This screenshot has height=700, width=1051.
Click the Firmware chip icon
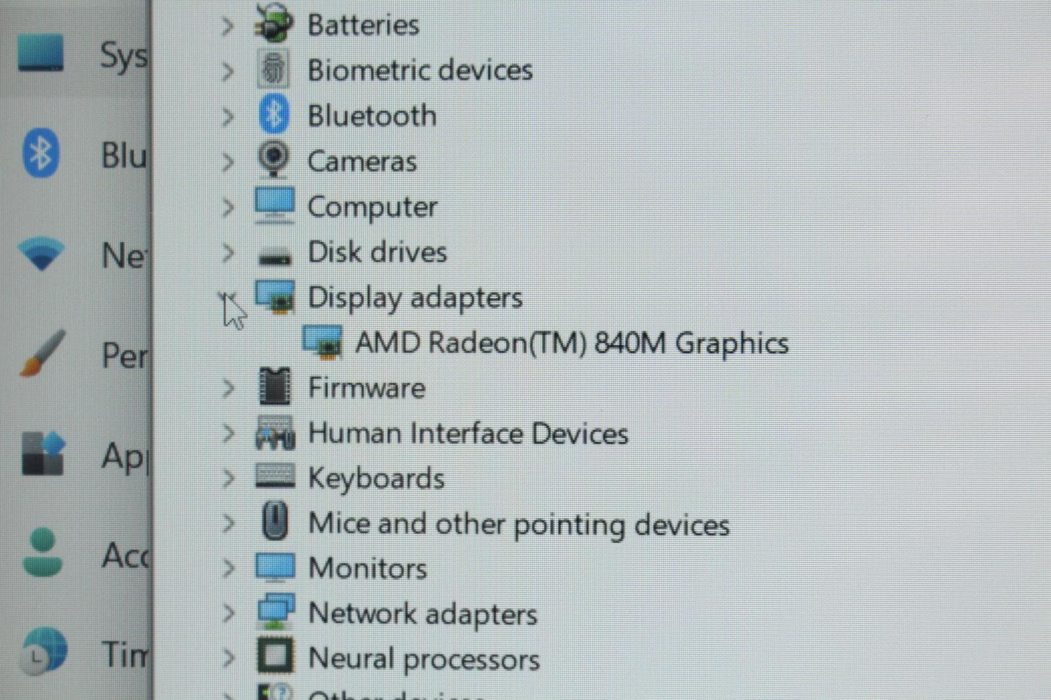275,387
